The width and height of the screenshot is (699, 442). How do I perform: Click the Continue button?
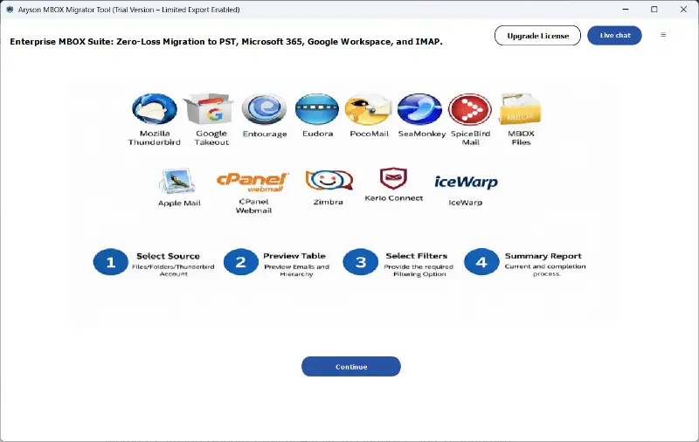351,366
